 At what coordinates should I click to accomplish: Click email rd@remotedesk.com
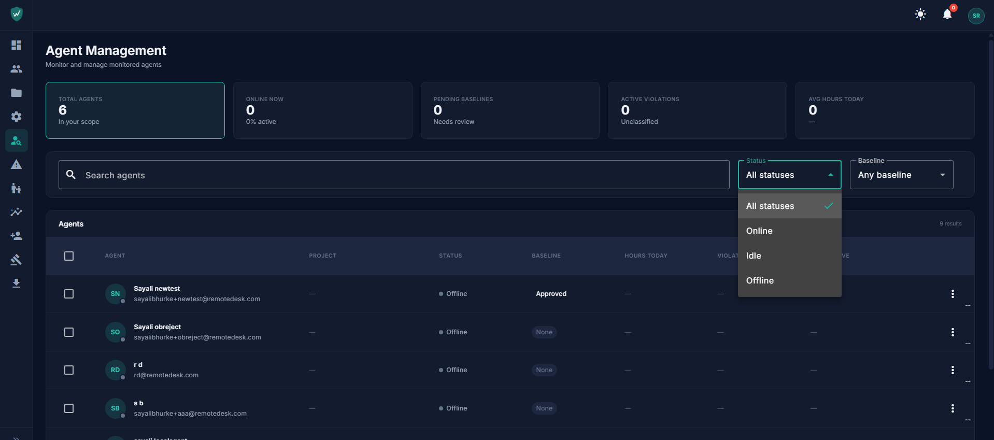pos(166,375)
